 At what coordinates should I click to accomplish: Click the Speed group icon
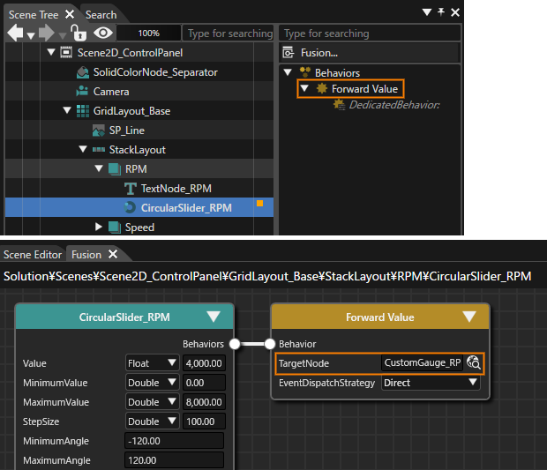click(115, 228)
